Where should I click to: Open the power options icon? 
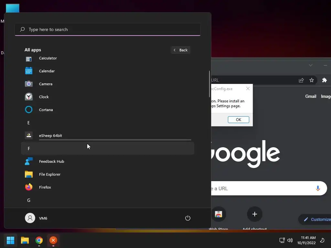coord(188,218)
